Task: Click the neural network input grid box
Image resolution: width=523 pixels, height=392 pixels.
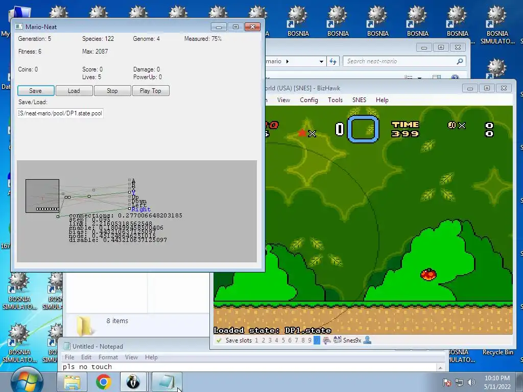Action: pyautogui.click(x=42, y=196)
